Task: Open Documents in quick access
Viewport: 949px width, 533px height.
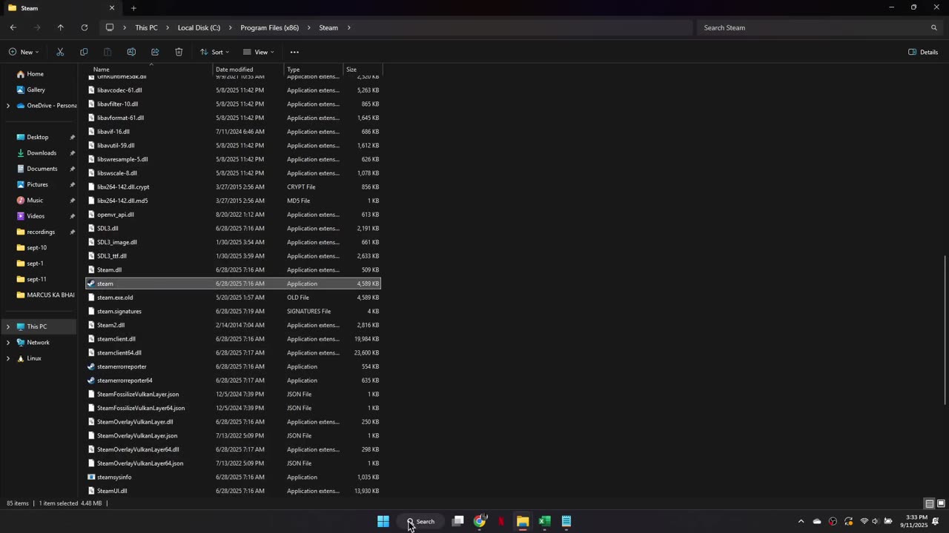Action: (x=42, y=169)
